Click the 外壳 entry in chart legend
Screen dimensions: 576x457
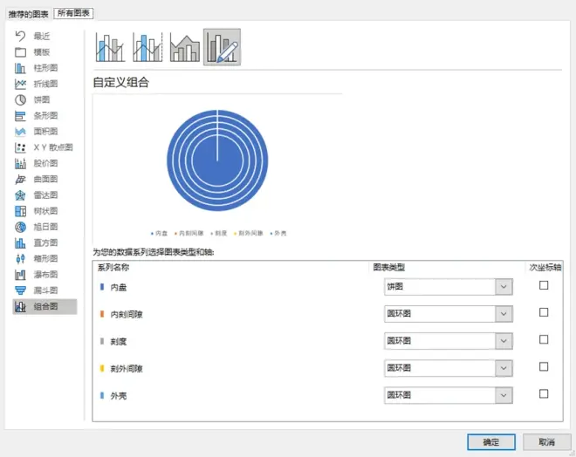[x=278, y=233]
